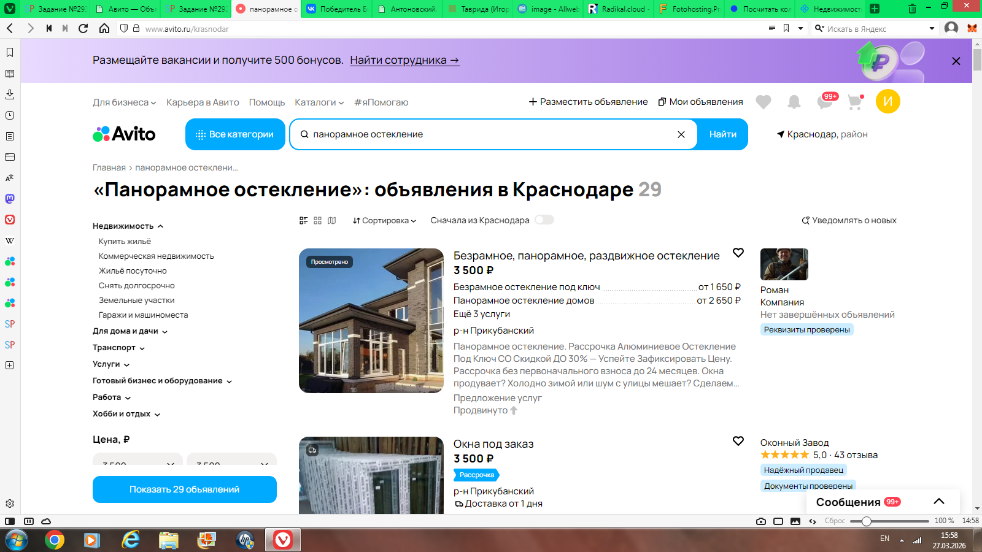Open the first listing house thumbnail
The image size is (982, 552).
coord(371,321)
